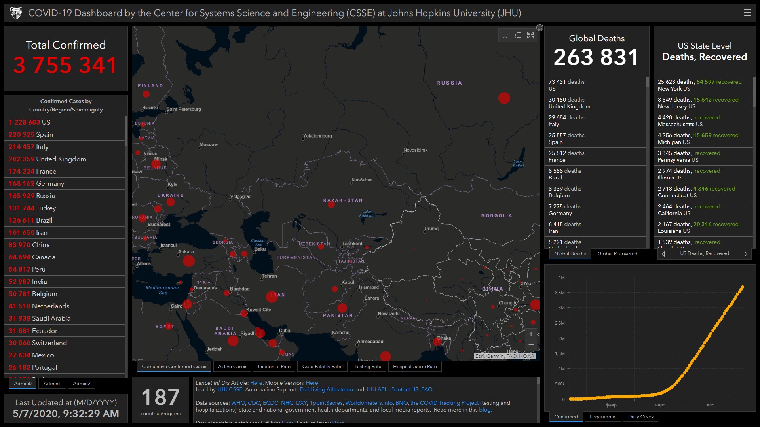760x427 pixels.
Task: Open the map bookmarks icon
Action: (505, 35)
